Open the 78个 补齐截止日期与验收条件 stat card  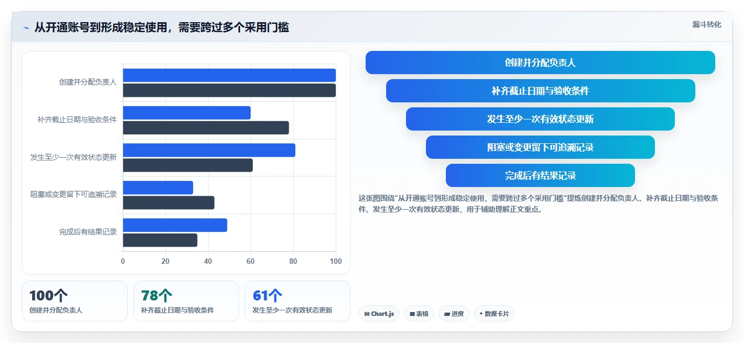(x=186, y=301)
